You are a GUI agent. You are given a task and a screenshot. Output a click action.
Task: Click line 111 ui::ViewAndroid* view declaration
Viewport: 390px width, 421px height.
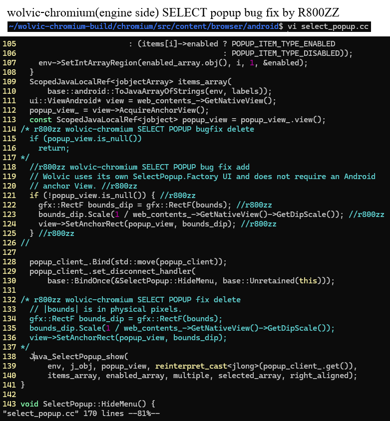coord(153,101)
